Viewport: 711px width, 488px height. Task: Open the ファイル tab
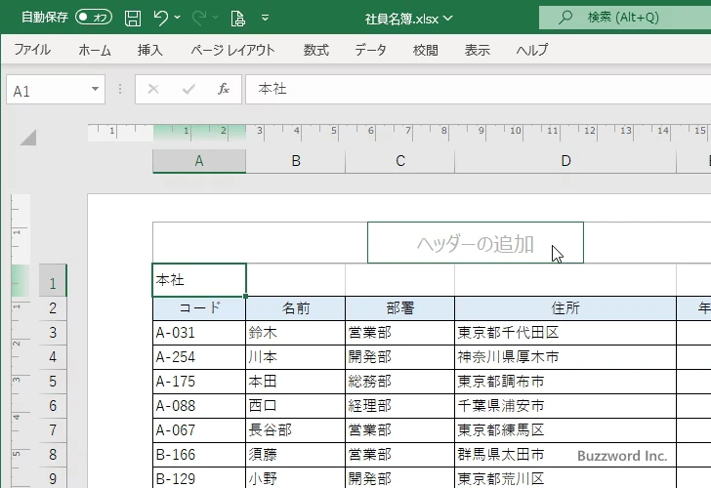(32, 50)
